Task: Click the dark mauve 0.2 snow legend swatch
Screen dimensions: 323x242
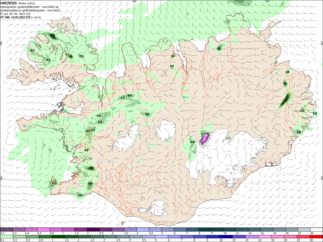Action: (6, 229)
